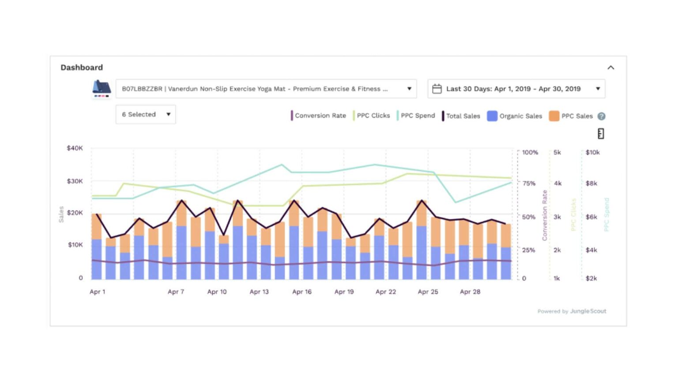678x381 pixels.
Task: Click the orange PPC Sales legend square
Action: 554,116
